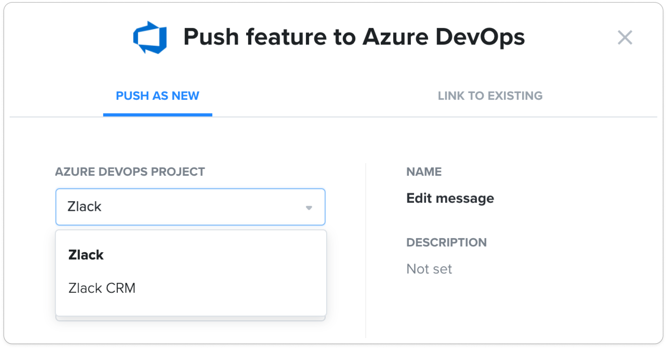Click the blue underline beneath Push As New
Viewport: 667px width, 349px height.
pos(158,115)
